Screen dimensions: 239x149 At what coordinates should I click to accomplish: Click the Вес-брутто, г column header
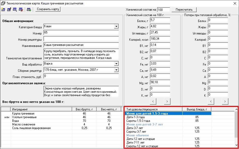pyautogui.click(x=84, y=109)
